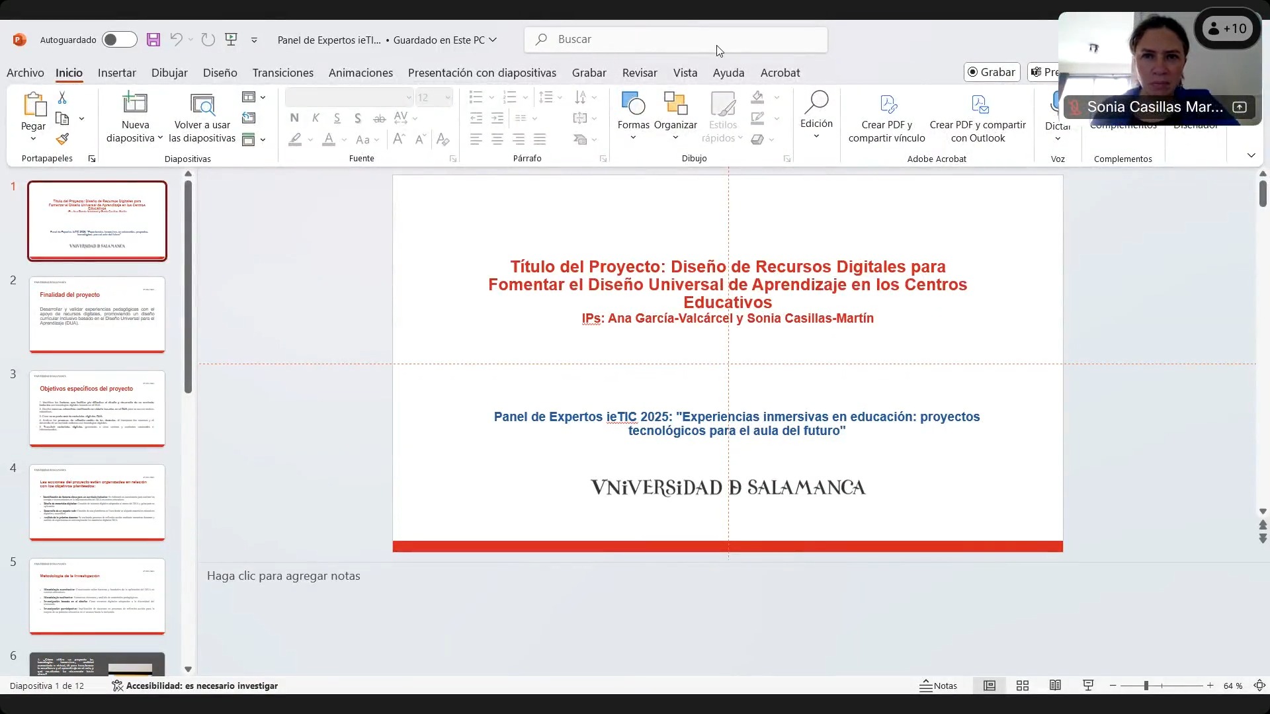The width and height of the screenshot is (1270, 714).
Task: Open the font color dropdown arrow
Action: point(344,139)
